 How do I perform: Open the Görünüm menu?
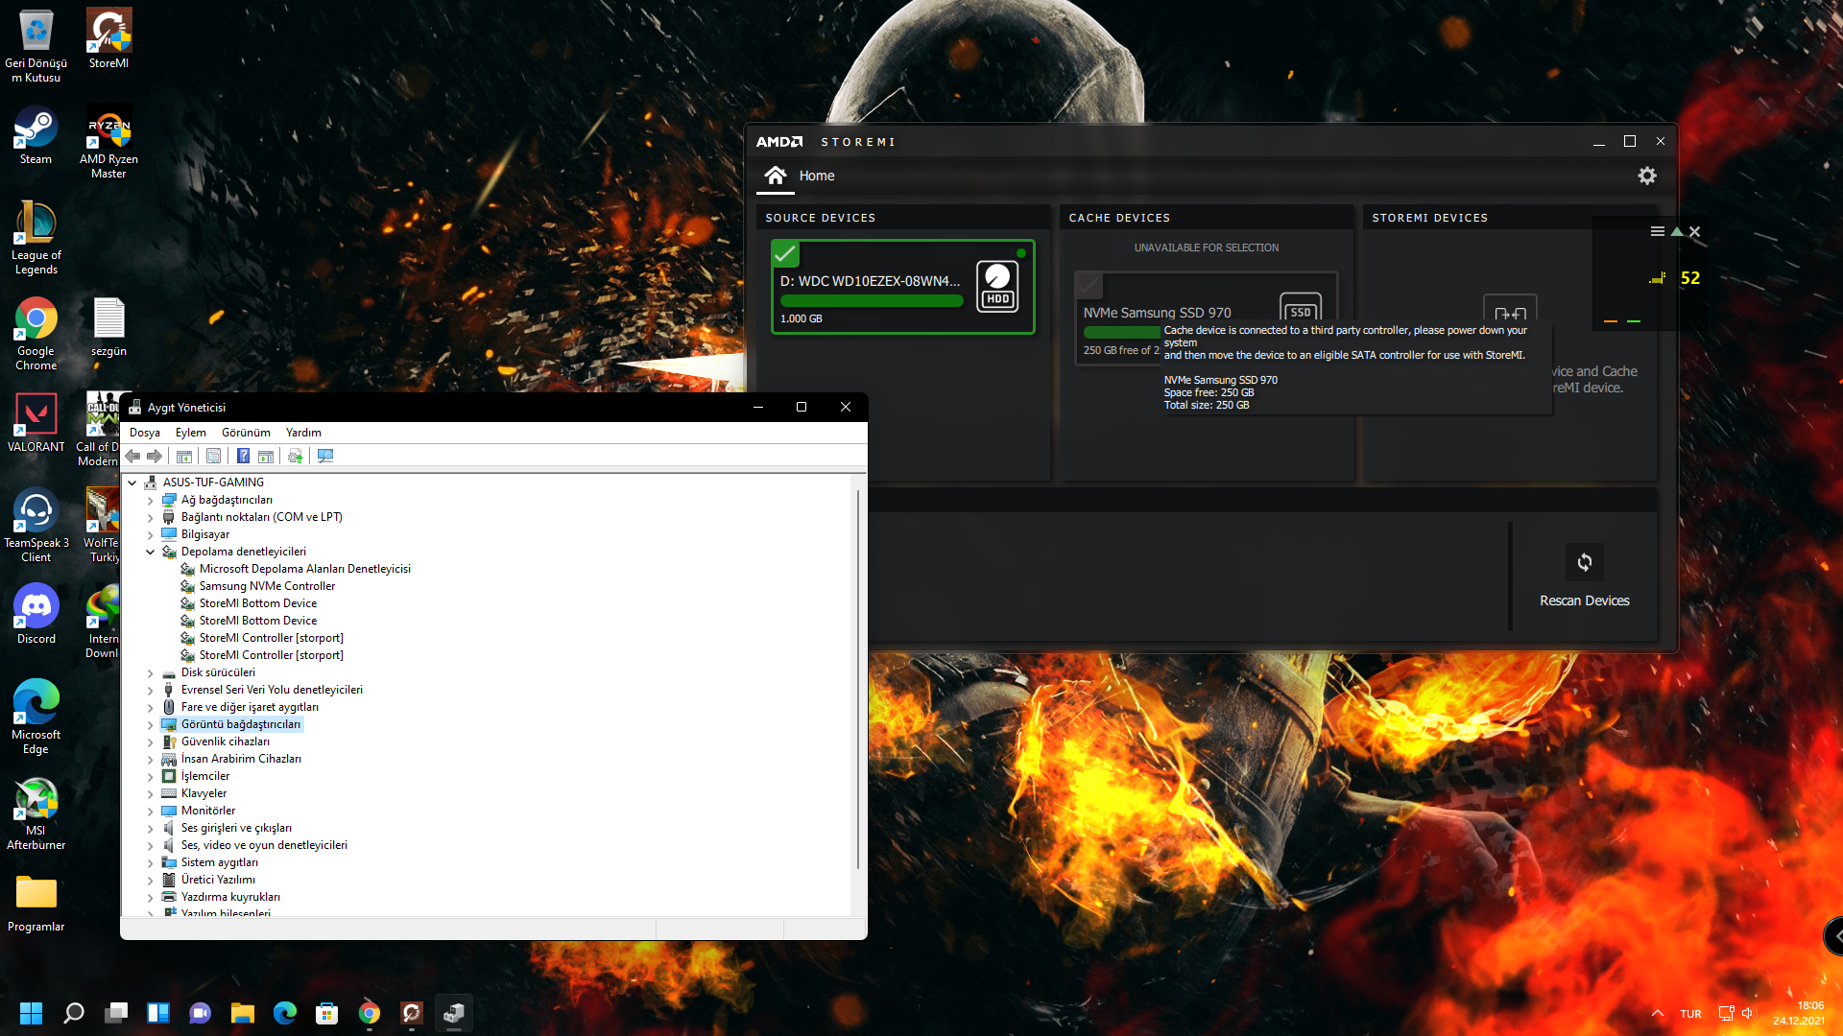click(x=246, y=433)
